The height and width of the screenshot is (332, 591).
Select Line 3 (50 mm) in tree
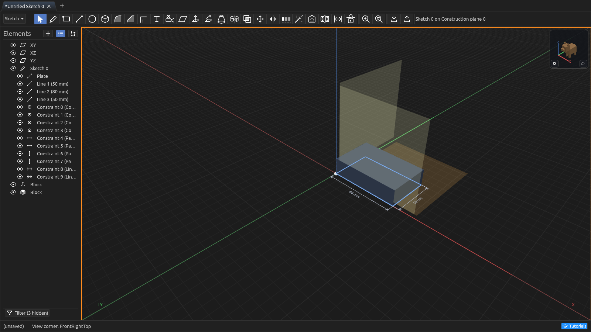[52, 99]
